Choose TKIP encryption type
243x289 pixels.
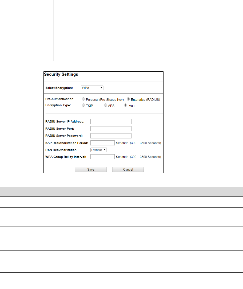[83, 105]
